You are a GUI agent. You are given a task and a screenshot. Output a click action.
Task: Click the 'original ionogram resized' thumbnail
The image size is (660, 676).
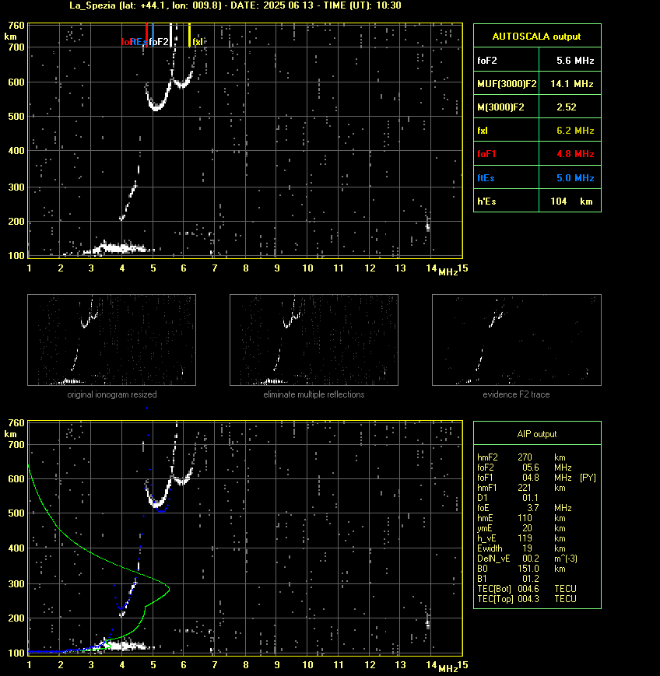[x=112, y=340]
